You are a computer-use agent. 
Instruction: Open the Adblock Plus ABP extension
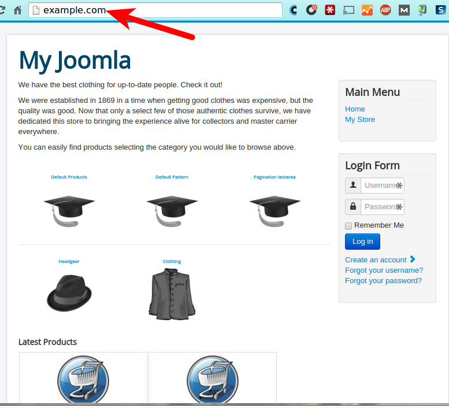pos(385,10)
